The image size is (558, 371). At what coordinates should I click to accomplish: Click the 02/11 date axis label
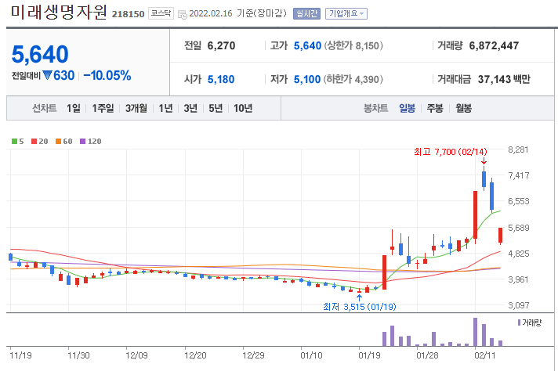(x=484, y=355)
